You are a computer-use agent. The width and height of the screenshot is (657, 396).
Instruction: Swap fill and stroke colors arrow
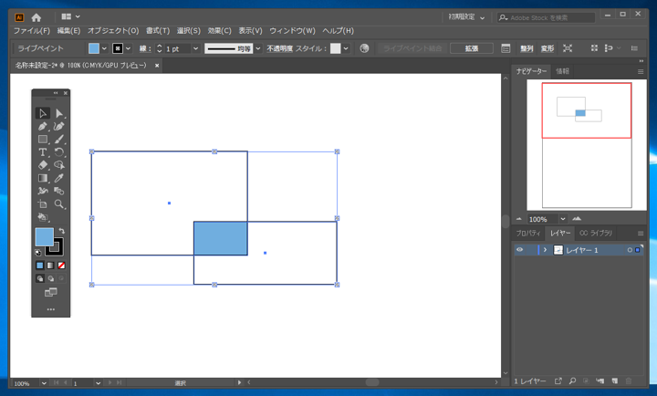61,232
